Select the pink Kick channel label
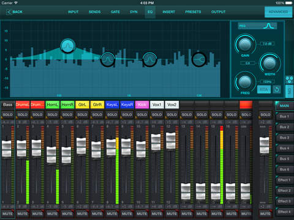This screenshot has height=220, width=294. point(142,105)
